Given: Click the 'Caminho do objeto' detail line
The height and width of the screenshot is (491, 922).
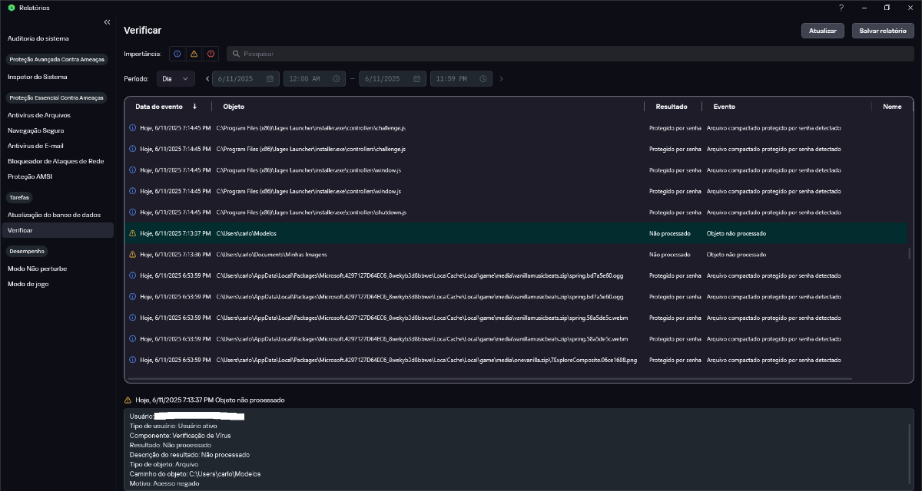Looking at the screenshot, I should [x=195, y=474].
